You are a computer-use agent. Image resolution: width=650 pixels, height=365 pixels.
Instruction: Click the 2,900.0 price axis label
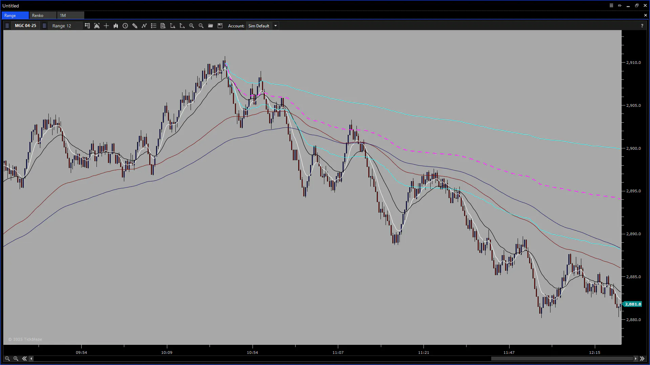[x=633, y=148]
